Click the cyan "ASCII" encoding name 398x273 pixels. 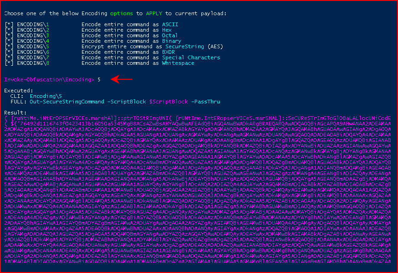(x=170, y=24)
